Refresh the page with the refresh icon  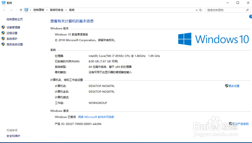[x=200, y=10]
